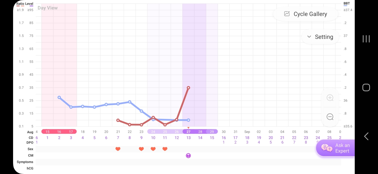Screen dimensions: 378x174
Task: Tap the sex heart icon on Aug 23
Action: tap(141, 149)
